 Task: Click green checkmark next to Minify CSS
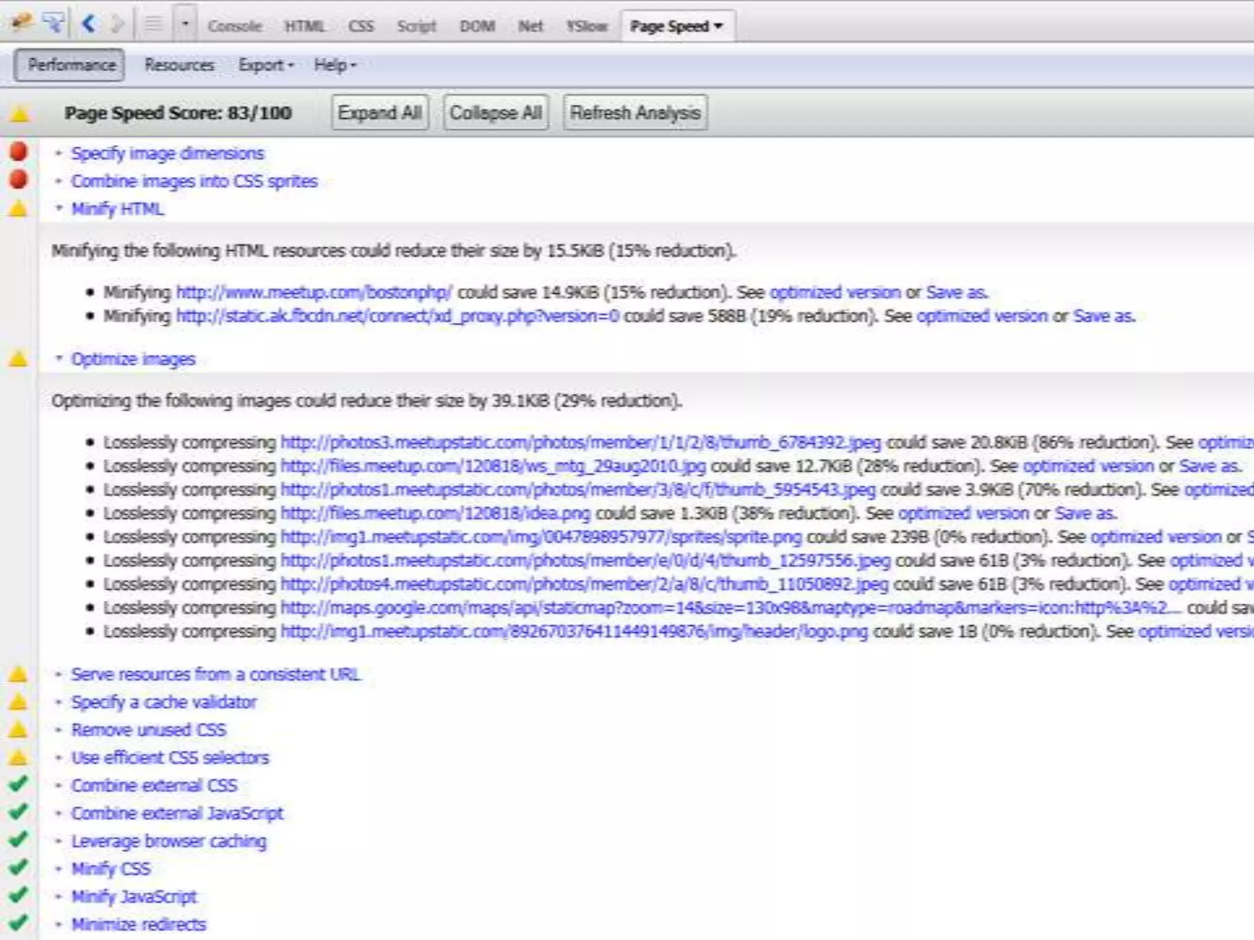click(18, 867)
